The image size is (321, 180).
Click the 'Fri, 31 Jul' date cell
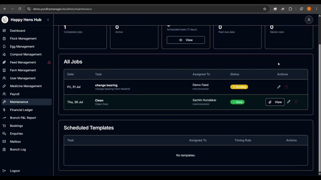74,87
